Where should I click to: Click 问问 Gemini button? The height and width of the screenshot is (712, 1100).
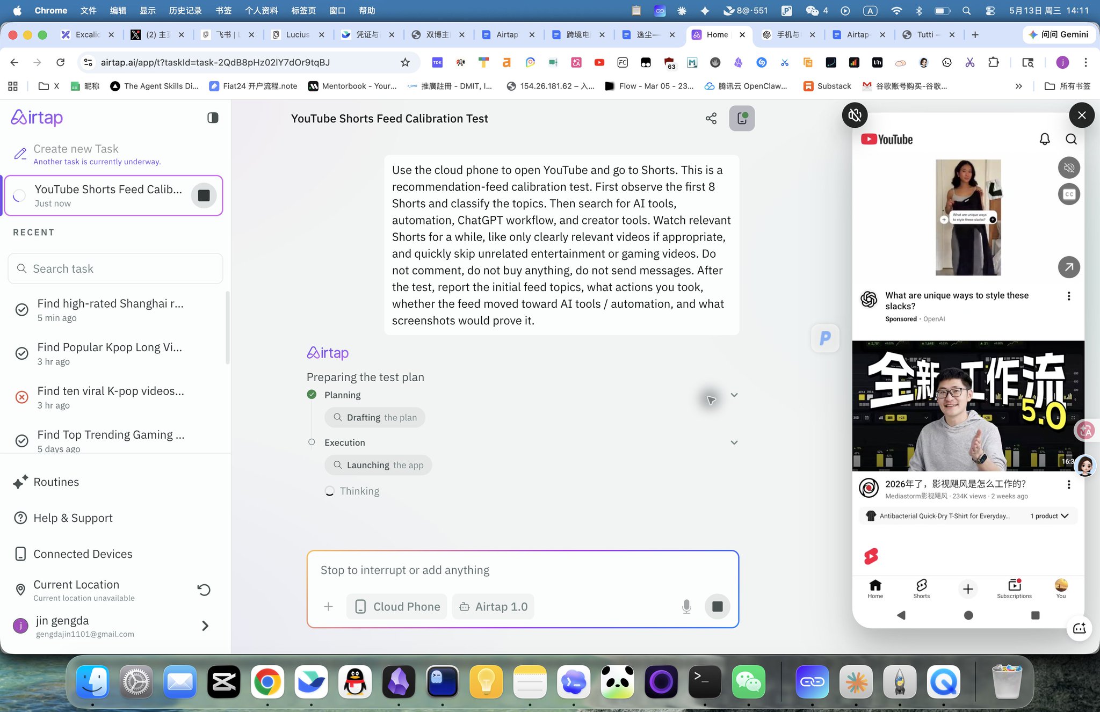pyautogui.click(x=1058, y=35)
